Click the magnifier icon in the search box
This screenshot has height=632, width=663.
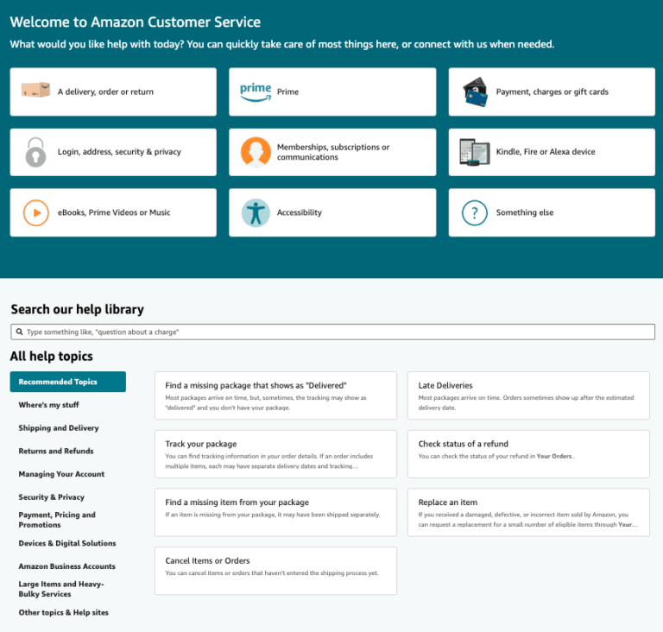coord(20,332)
